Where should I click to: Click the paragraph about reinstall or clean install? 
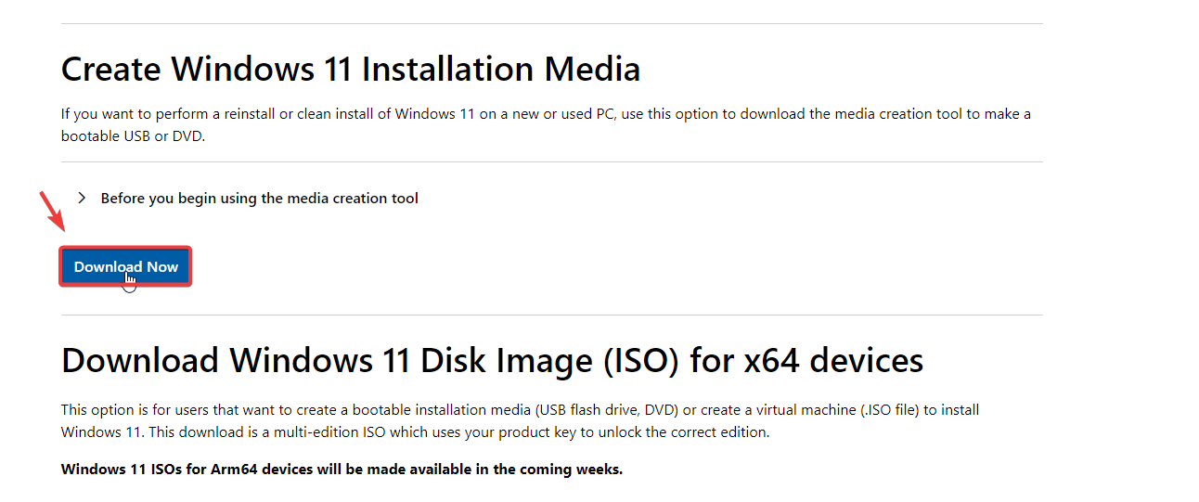(x=546, y=114)
